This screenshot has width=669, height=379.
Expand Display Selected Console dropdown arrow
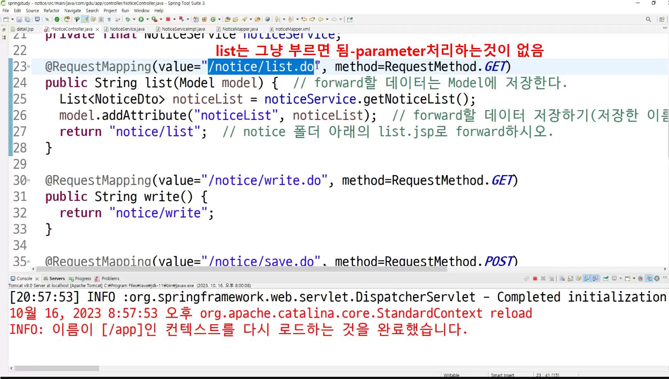621,279
